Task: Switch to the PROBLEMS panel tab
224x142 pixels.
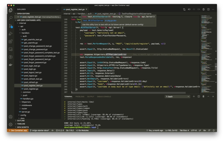Action: tap(80, 97)
